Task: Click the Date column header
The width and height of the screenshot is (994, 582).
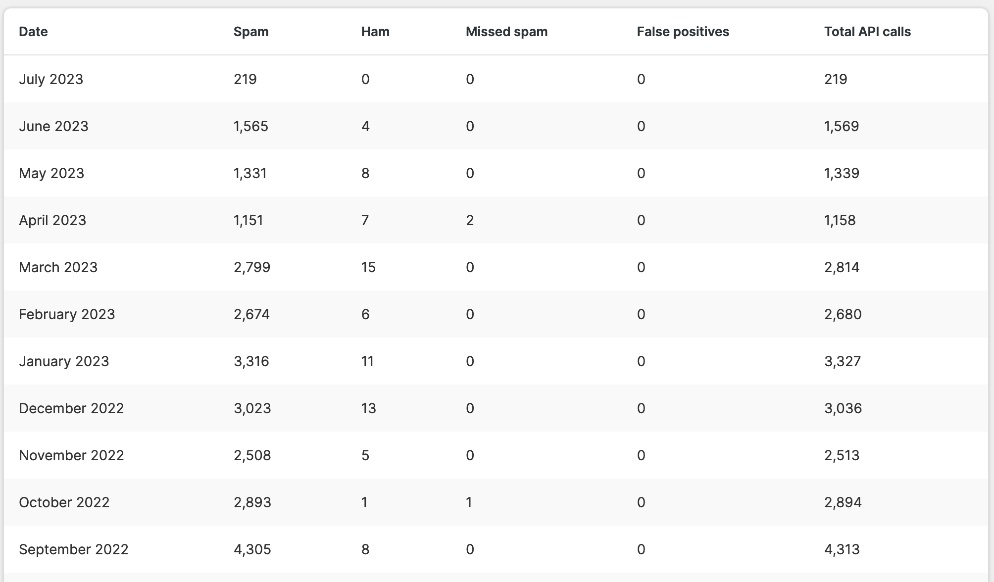Action: (33, 32)
